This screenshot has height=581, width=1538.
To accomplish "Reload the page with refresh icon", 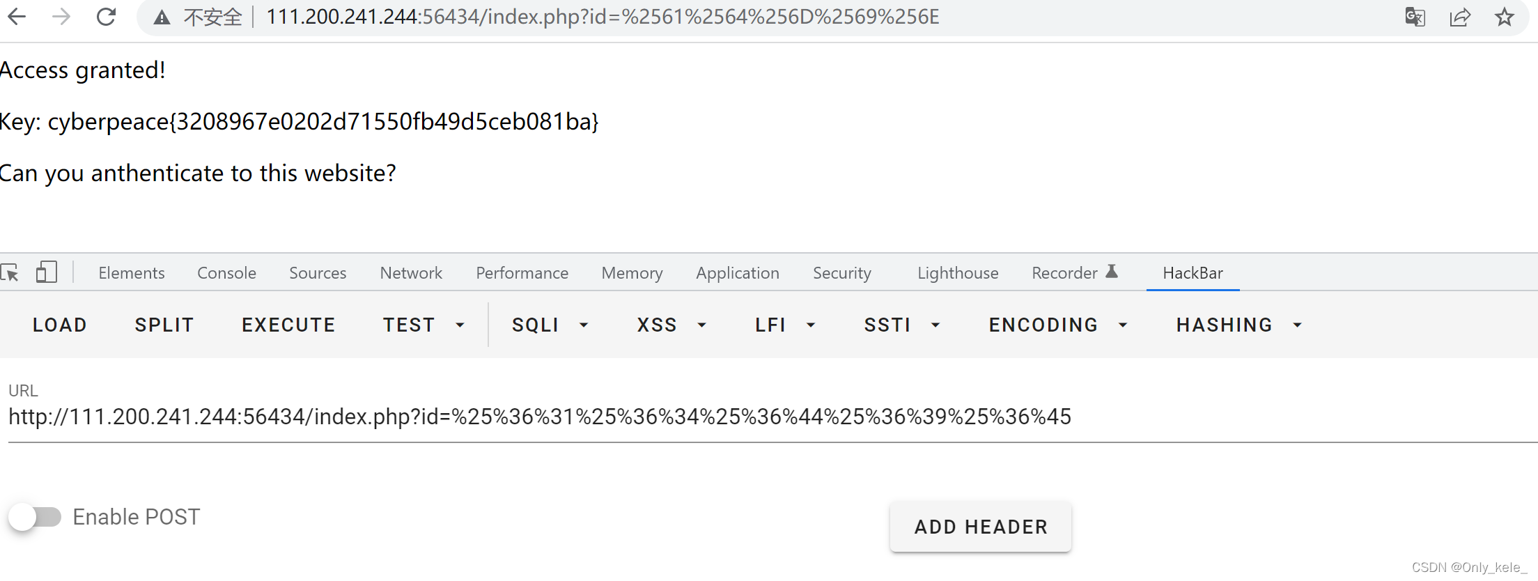I will [x=106, y=17].
